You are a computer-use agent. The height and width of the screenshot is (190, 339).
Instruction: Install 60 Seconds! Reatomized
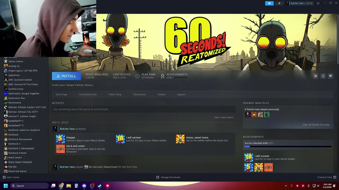click(66, 76)
